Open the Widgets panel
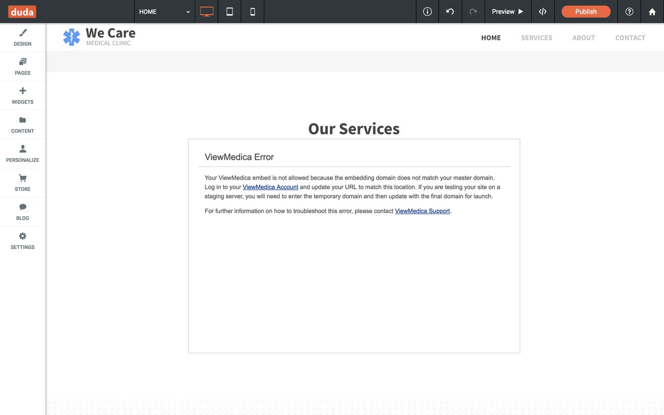Image resolution: width=664 pixels, height=415 pixels. coord(22,94)
